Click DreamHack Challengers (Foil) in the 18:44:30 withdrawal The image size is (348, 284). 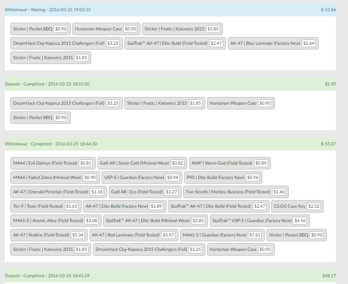pos(149,249)
